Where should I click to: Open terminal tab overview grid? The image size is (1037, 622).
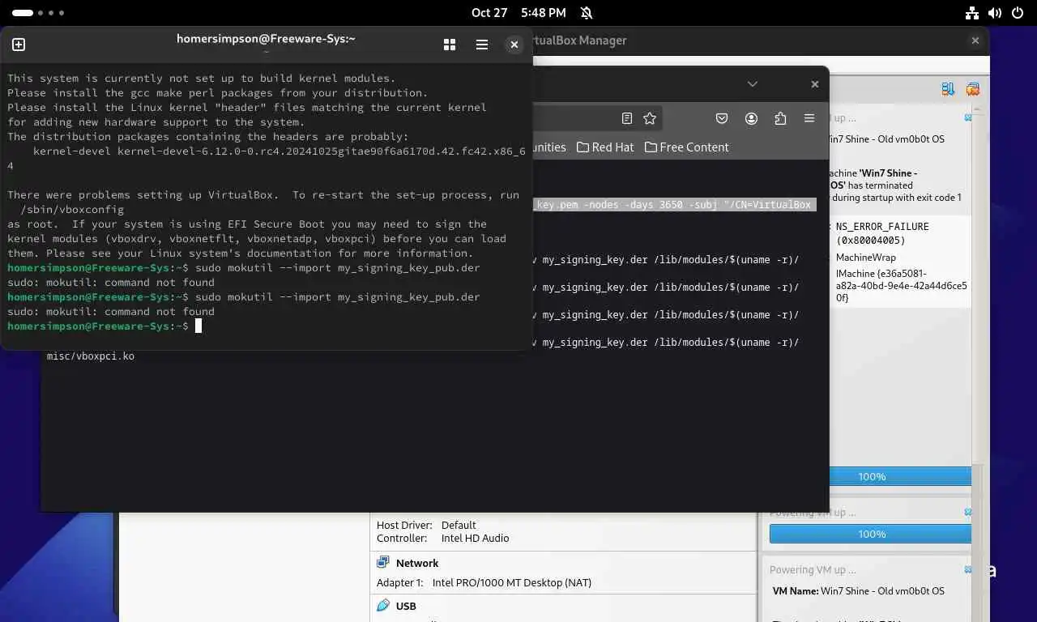tap(450, 45)
